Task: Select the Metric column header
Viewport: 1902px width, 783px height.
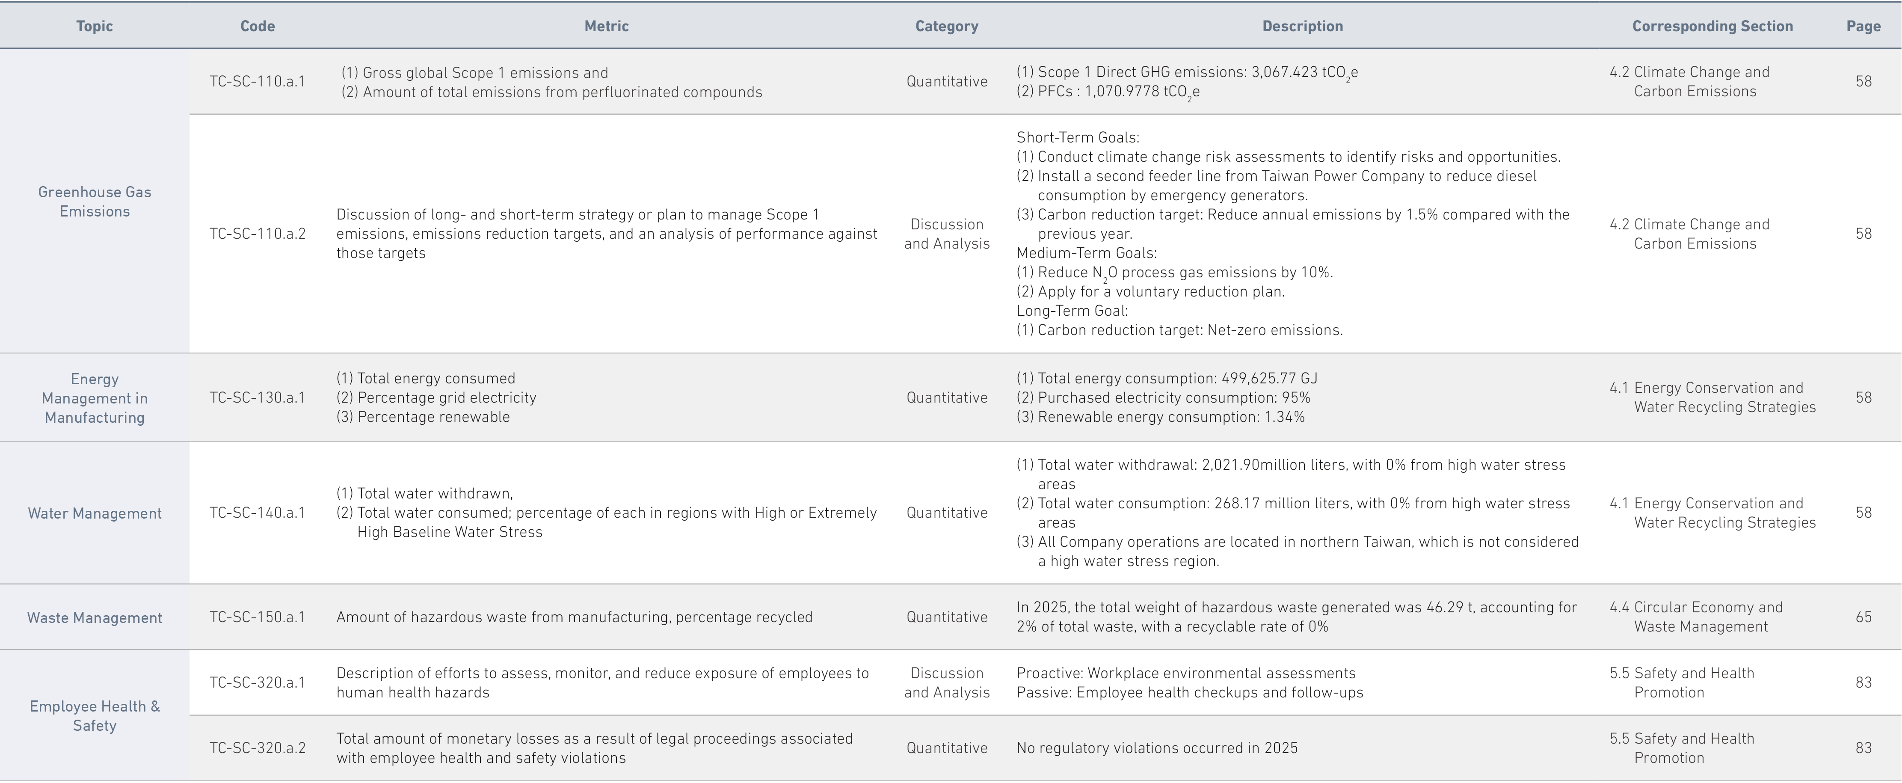Action: click(606, 27)
